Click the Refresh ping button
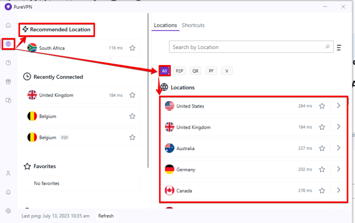Viewport: 355px width, 223px height. point(106,216)
